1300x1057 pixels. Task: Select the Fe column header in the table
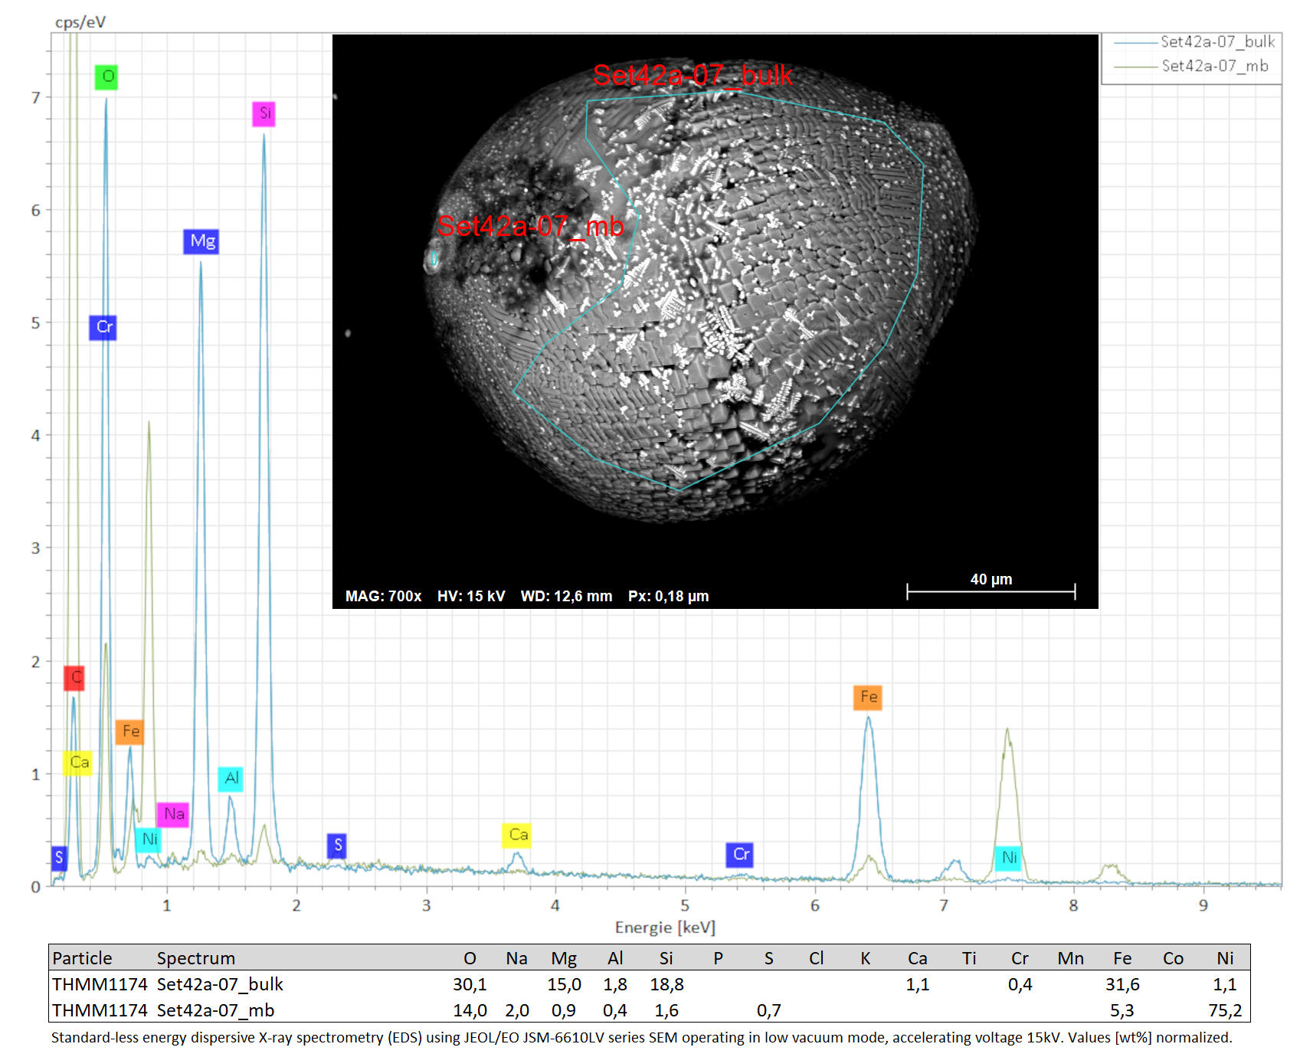[1122, 958]
